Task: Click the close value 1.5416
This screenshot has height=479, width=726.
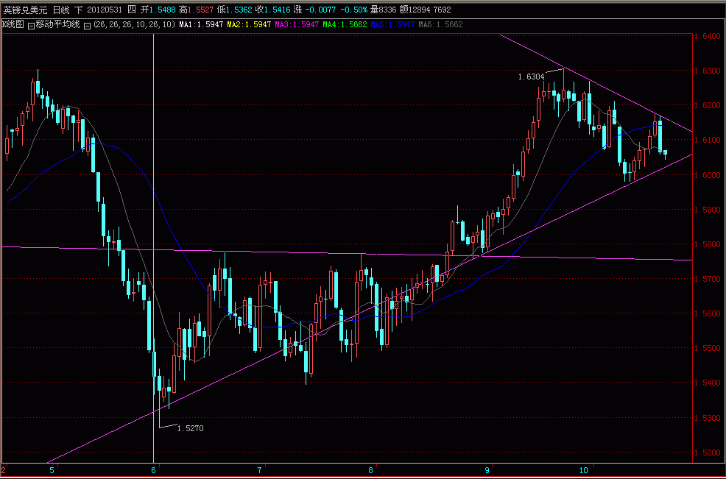Action: coord(277,10)
